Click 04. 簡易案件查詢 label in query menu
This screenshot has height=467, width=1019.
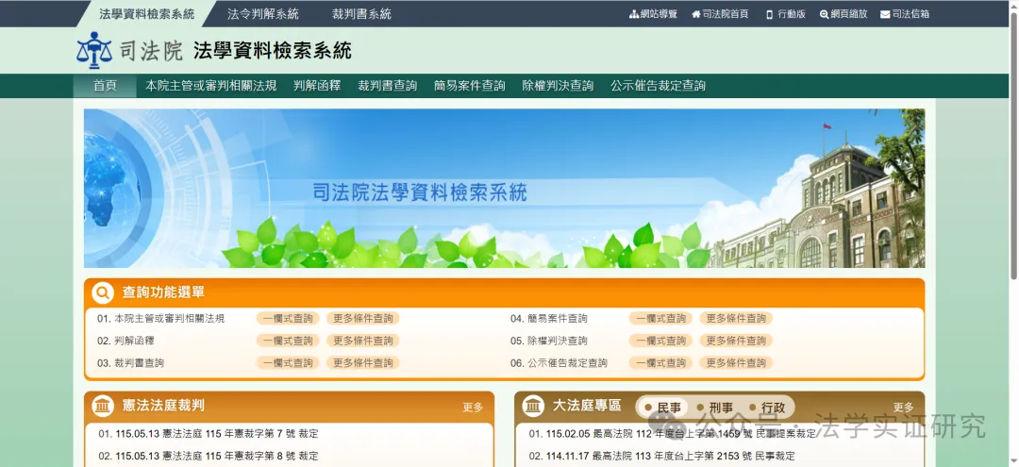pos(548,319)
